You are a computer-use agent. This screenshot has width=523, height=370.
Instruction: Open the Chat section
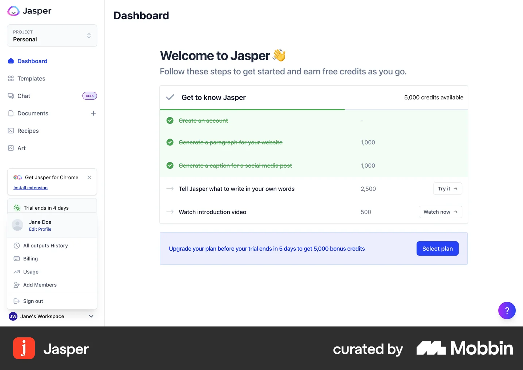click(24, 96)
